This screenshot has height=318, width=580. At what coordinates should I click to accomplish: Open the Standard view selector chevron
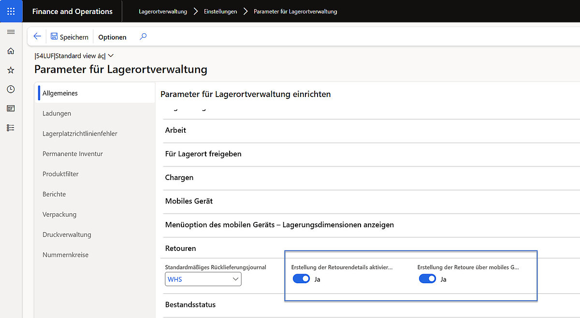tap(111, 55)
